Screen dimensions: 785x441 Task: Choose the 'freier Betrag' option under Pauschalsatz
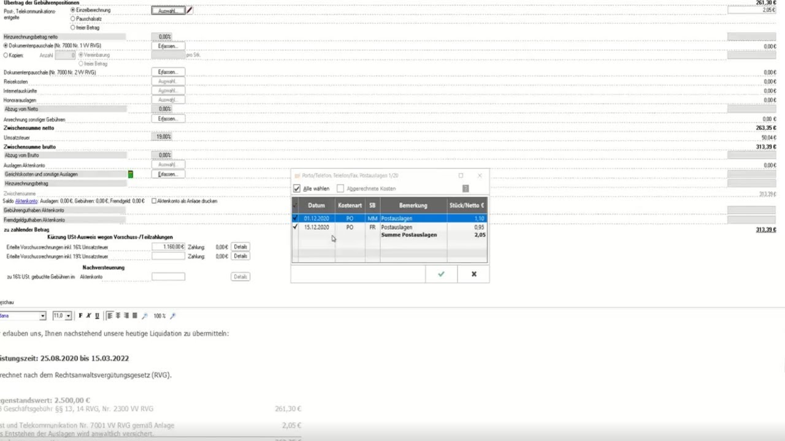(x=73, y=28)
